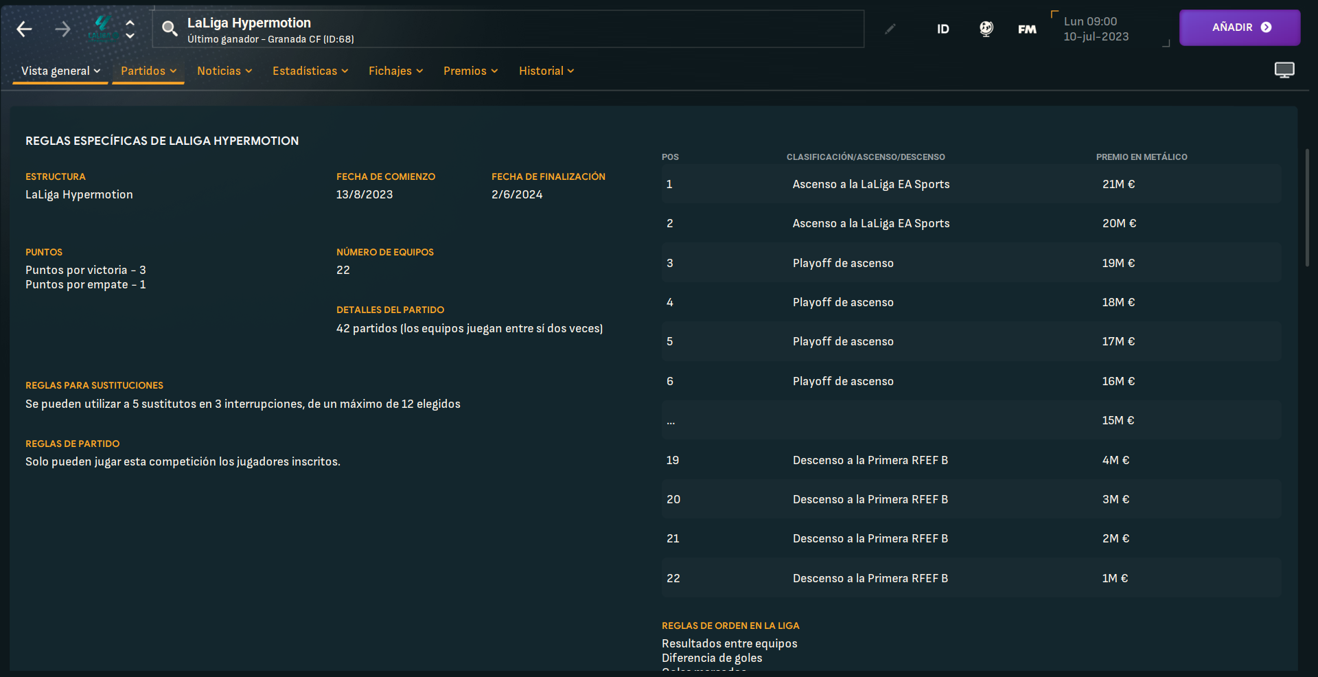Click the position 1 Ascenso a la LaLiga EA Sports row
The height and width of the screenshot is (677, 1318).
pos(971,184)
